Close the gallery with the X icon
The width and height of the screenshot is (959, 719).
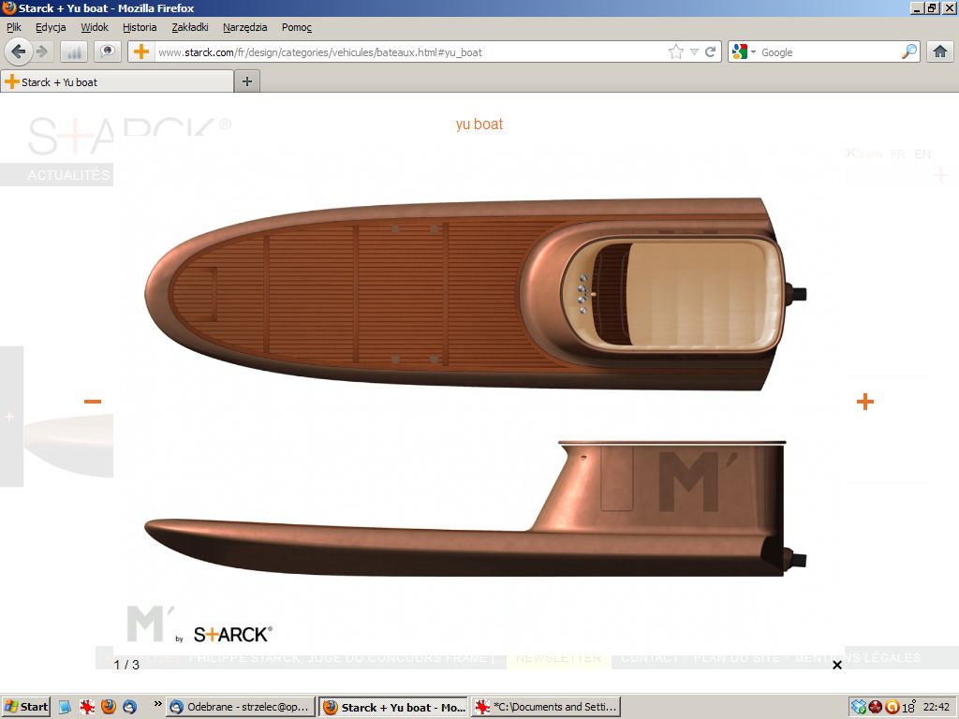point(837,665)
